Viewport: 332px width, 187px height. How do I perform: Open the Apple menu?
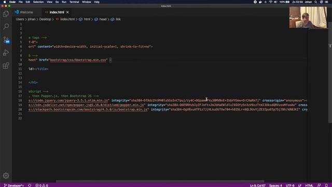point(5,2)
